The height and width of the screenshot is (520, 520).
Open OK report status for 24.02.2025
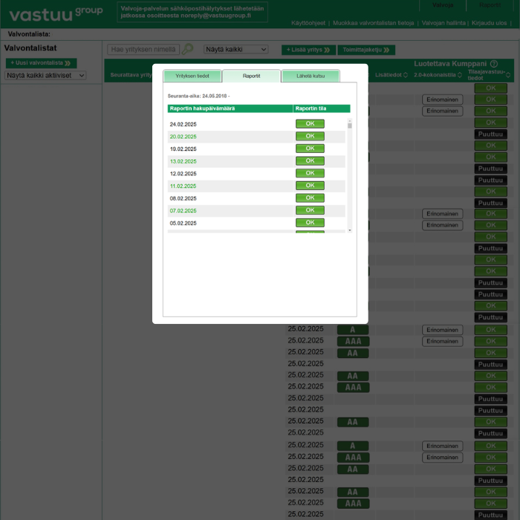310,124
